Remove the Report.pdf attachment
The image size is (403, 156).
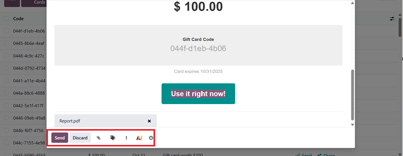point(149,121)
